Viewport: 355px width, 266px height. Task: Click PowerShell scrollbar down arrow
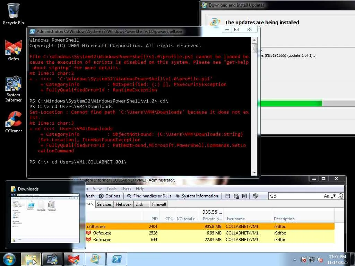pyautogui.click(x=254, y=173)
